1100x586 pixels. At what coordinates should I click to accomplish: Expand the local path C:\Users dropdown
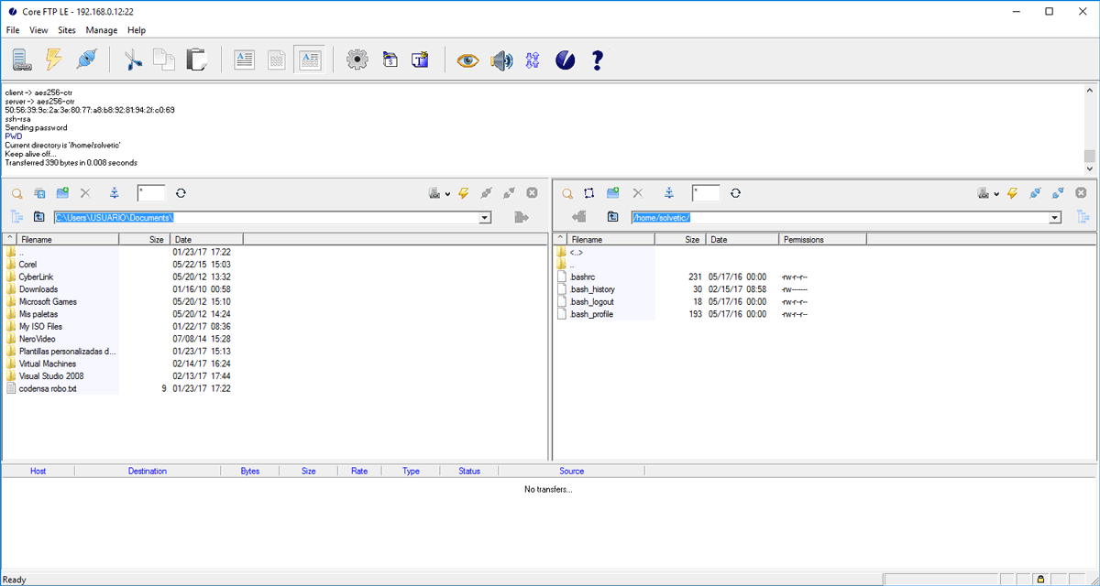pyautogui.click(x=485, y=218)
